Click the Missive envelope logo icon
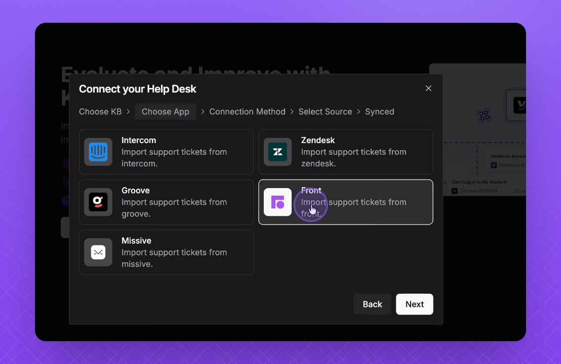This screenshot has height=364, width=561. coord(98,252)
